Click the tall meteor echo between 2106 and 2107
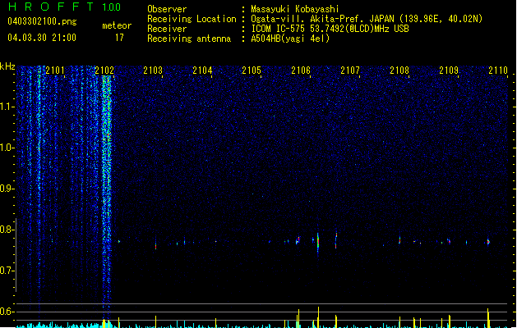The image size is (517, 328). pos(318,243)
